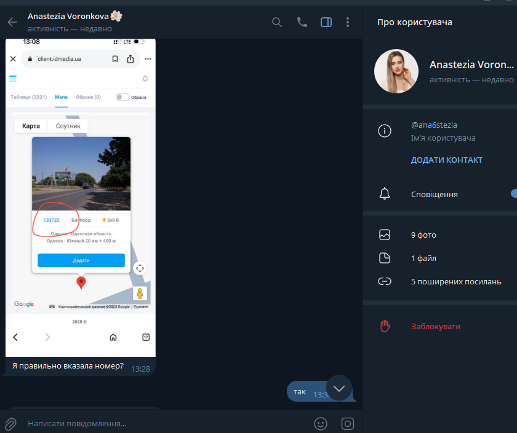517x433 pixels.
Task: Click the @ana6stezia username link
Action: coord(434,125)
